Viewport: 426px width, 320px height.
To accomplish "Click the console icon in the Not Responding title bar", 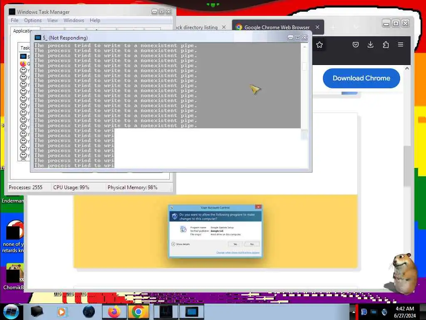I will click(38, 37).
